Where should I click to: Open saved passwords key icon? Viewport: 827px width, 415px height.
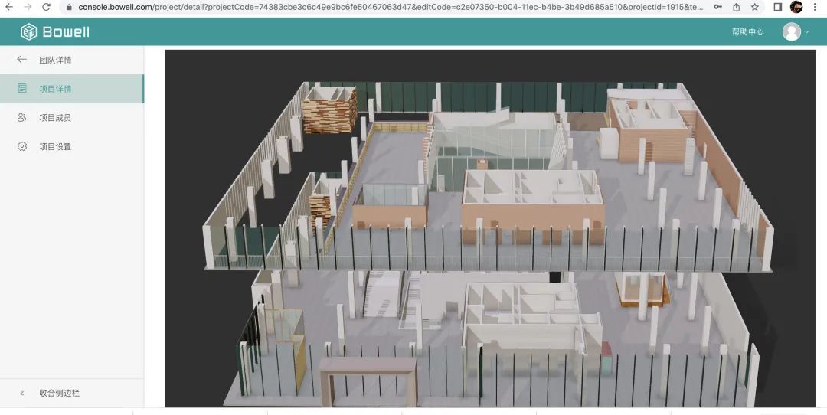717,7
